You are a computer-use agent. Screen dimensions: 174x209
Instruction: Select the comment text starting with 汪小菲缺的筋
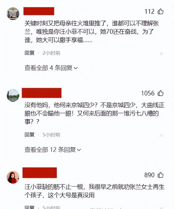pos(95,191)
